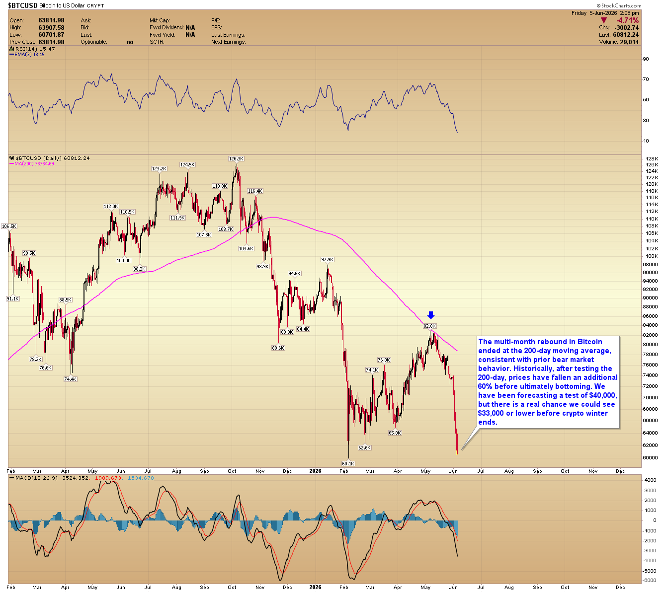Click the 123.2K price label
666x592 pixels.
click(x=159, y=169)
